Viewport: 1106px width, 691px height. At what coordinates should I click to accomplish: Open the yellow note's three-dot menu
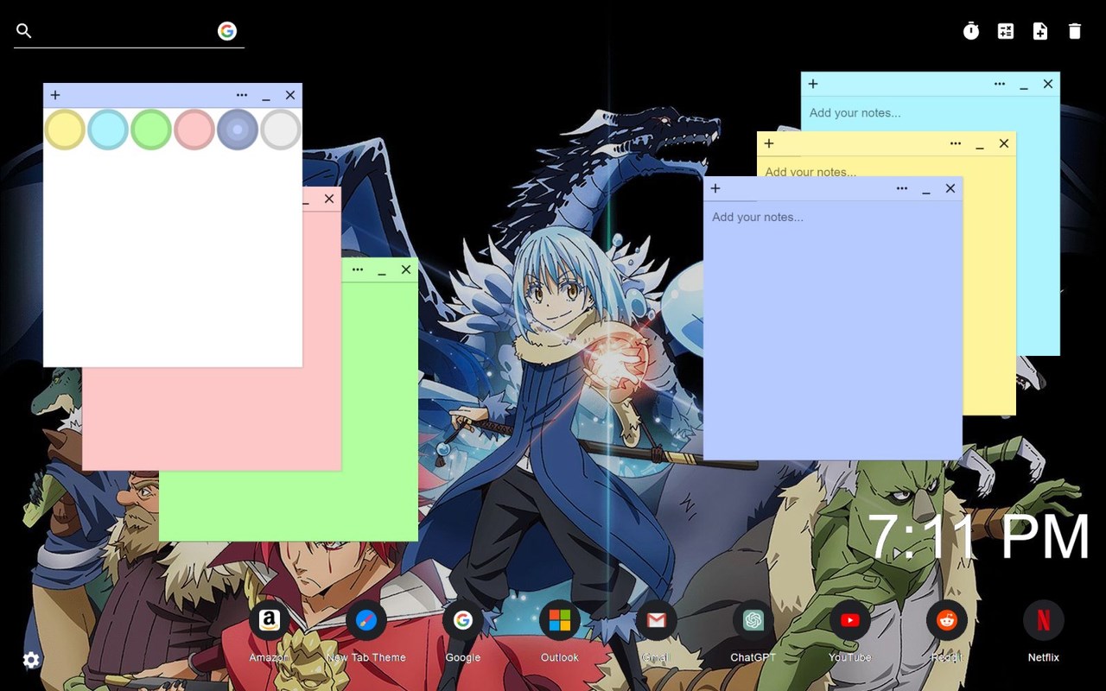(956, 143)
